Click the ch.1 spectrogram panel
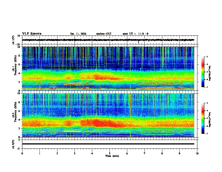The height and width of the screenshot is (172, 222). (108, 69)
